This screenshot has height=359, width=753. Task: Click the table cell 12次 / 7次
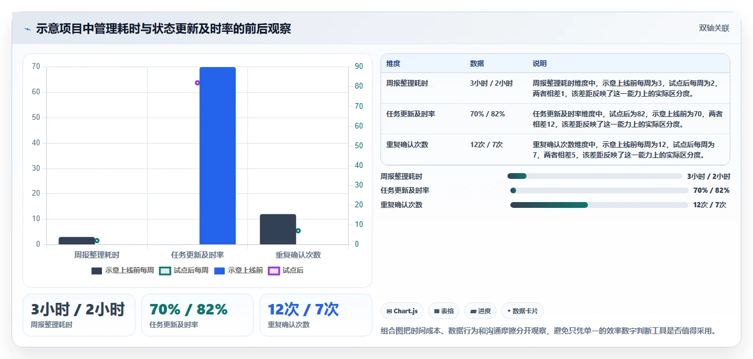487,145
